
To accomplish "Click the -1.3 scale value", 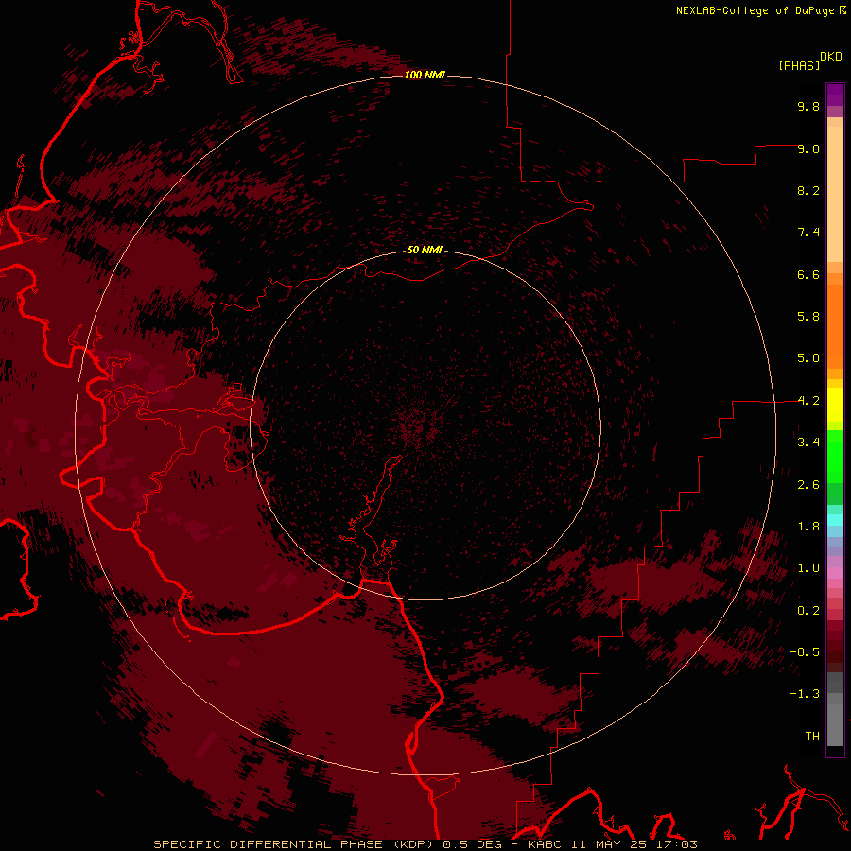I will click(805, 694).
